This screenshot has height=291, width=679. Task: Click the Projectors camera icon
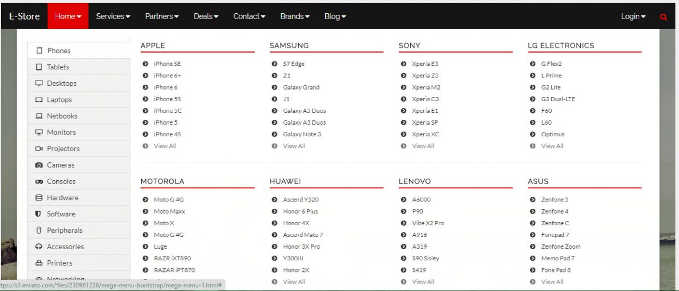[x=39, y=149]
